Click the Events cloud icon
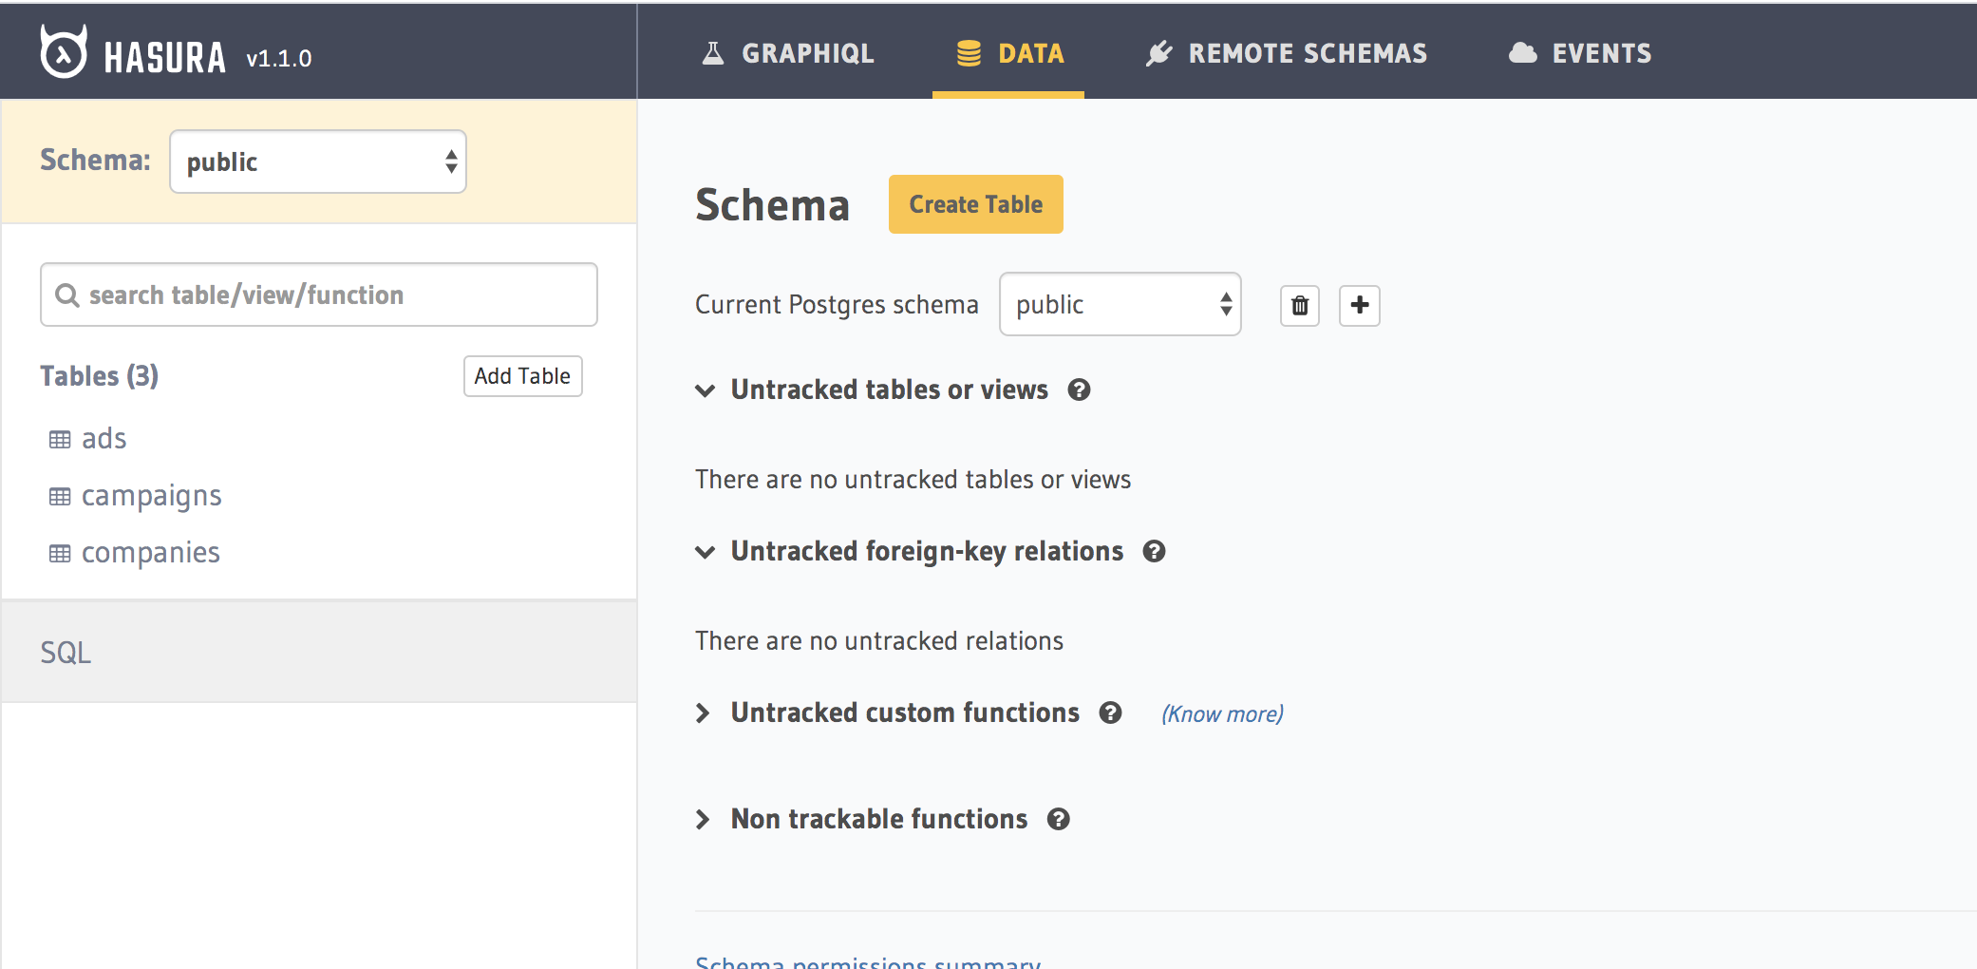Viewport: 1977px width, 969px height. point(1523,53)
